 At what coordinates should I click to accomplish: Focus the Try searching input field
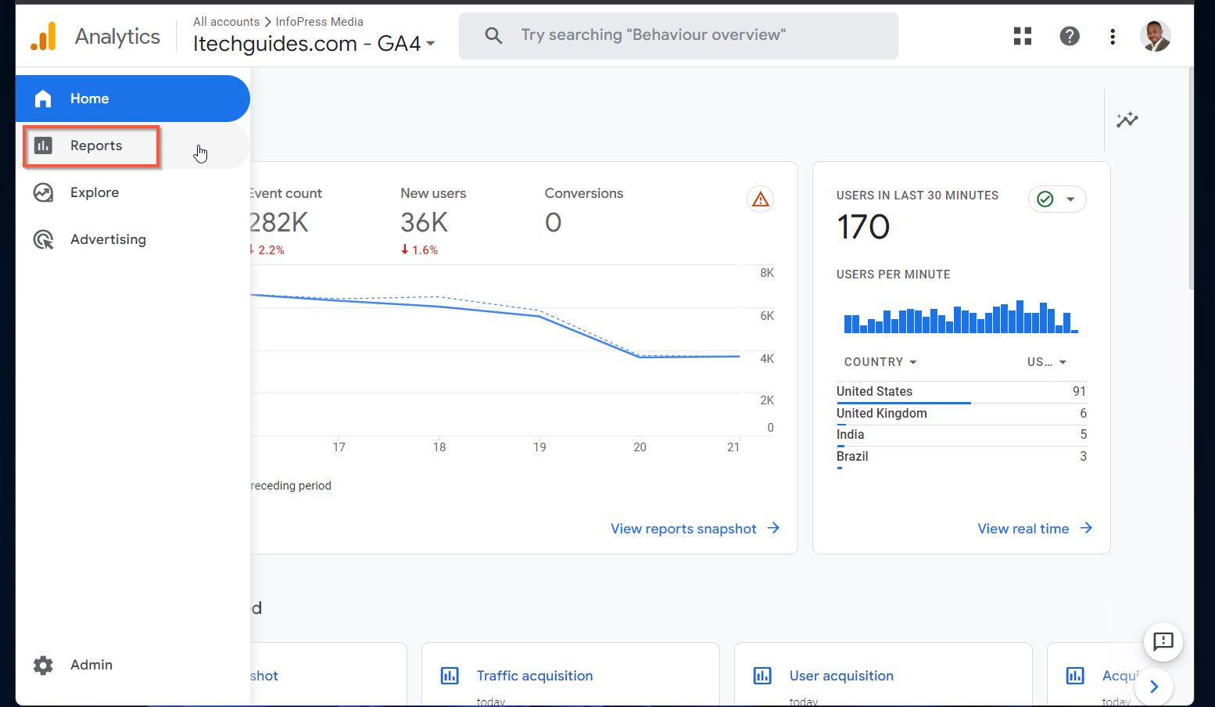pyautogui.click(x=678, y=36)
